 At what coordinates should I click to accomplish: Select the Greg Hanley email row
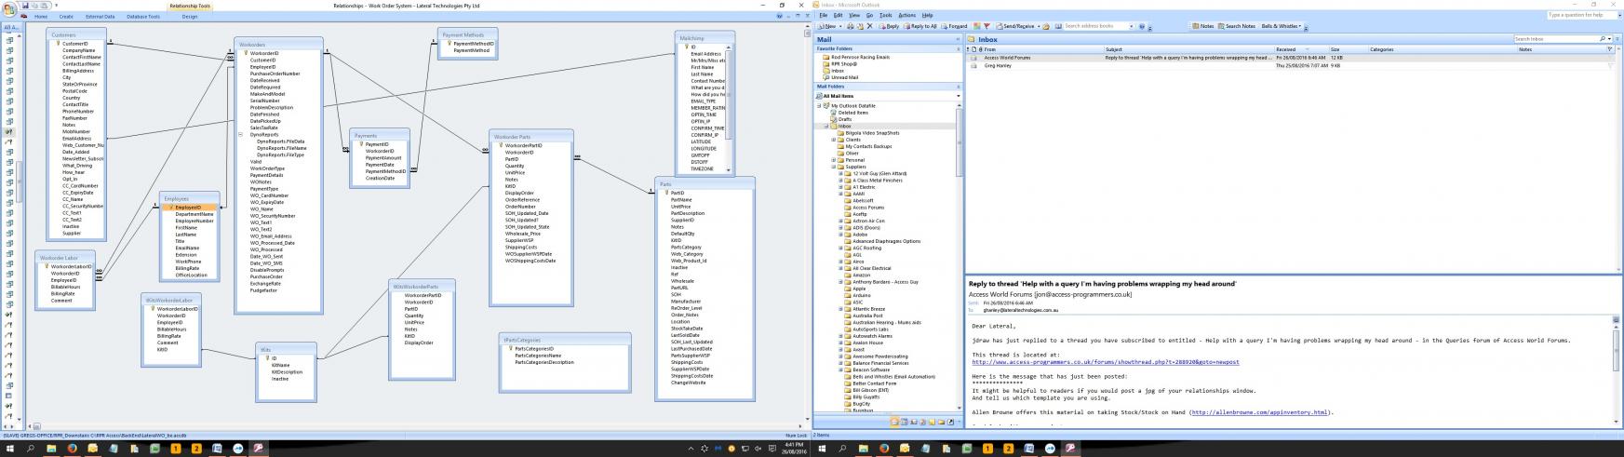tap(1289, 65)
